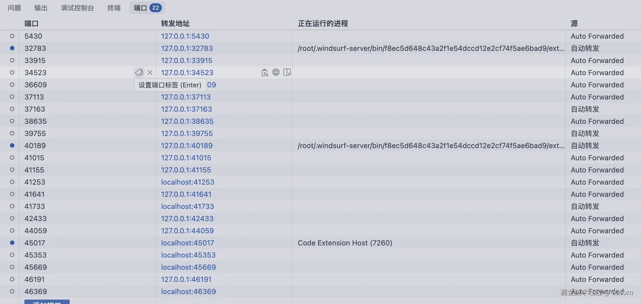The width and height of the screenshot is (641, 304).
Task: Click the hollow status circle for port 5430
Action: 12,36
